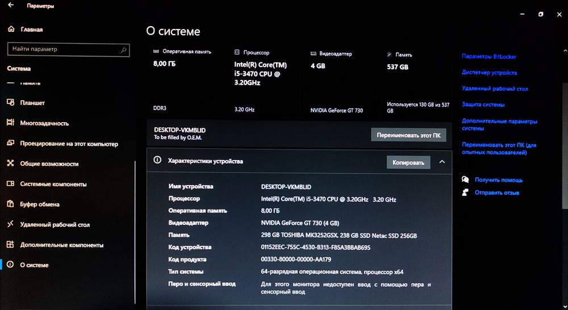The image size is (568, 310).
Task: Open Буфер обмена settings page
Action: point(40,204)
